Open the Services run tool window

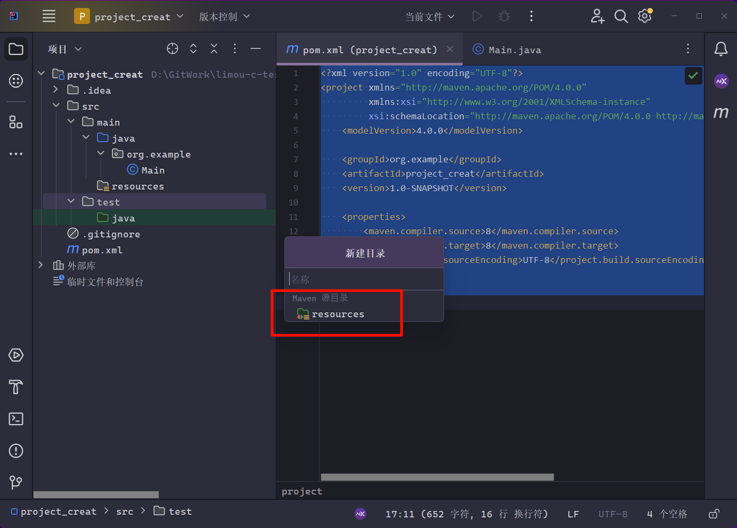point(16,355)
